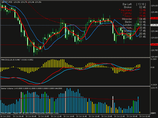Screen dimensions: 158x118
Task: Select the red Tokyo session label
Action: tap(127, 16)
